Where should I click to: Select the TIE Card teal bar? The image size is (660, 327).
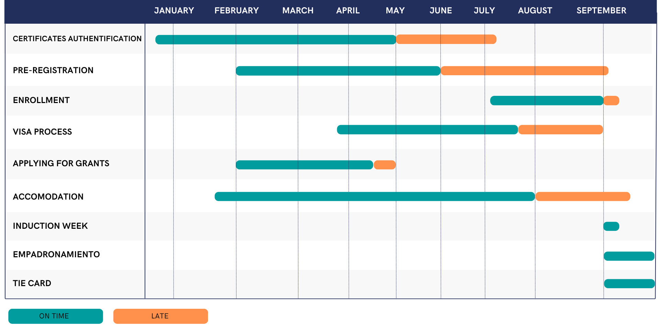click(x=629, y=284)
